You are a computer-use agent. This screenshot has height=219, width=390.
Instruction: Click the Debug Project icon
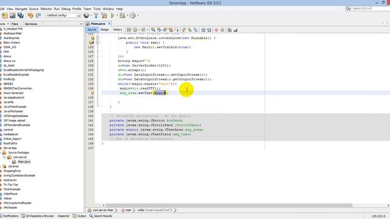122,15
